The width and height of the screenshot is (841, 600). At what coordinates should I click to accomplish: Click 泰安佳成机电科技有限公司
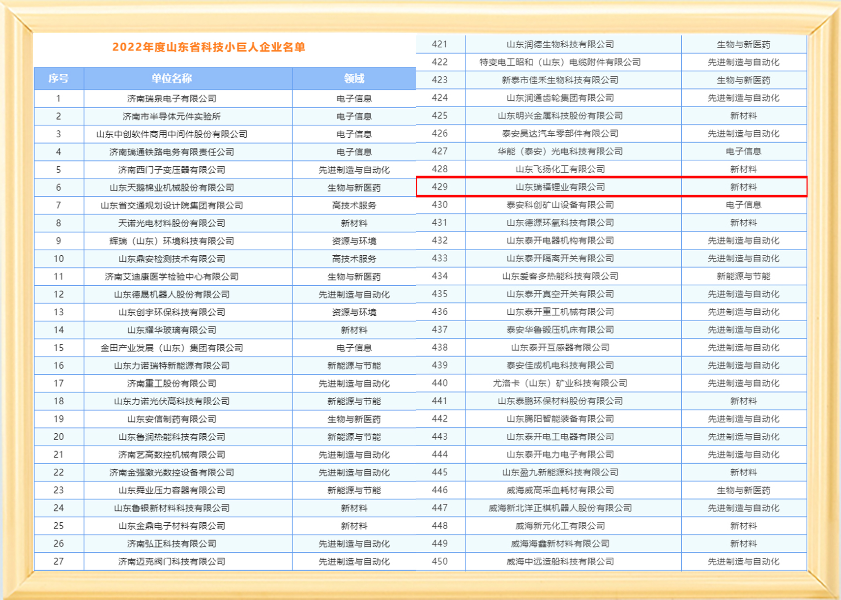click(x=560, y=365)
